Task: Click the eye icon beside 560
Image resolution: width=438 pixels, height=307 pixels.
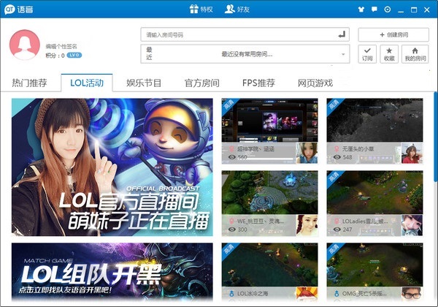Action: (x=232, y=157)
